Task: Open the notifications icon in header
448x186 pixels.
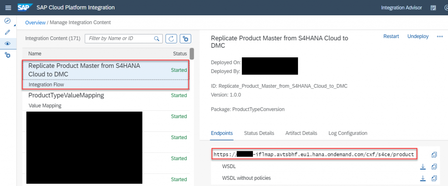Action: pyautogui.click(x=433, y=8)
